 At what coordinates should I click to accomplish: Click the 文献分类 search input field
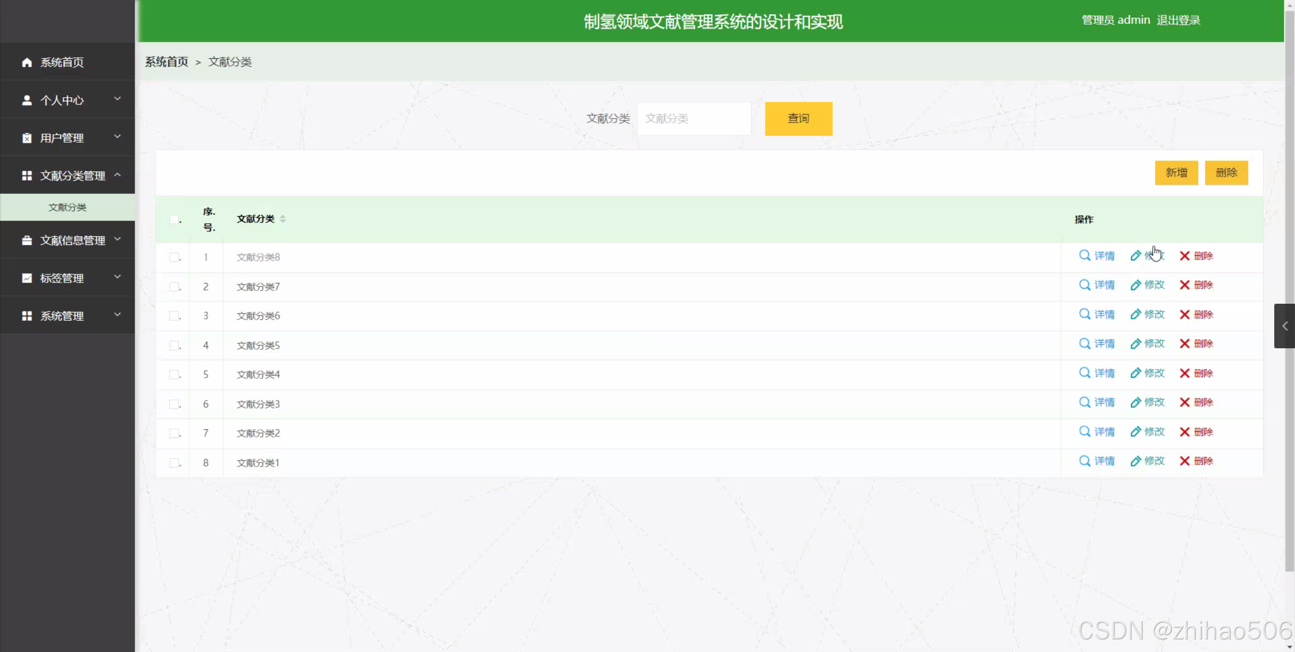coord(693,118)
